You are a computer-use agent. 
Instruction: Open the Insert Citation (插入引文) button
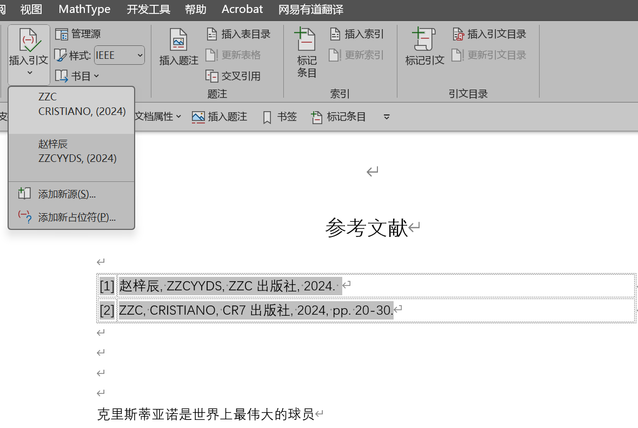[x=29, y=55]
